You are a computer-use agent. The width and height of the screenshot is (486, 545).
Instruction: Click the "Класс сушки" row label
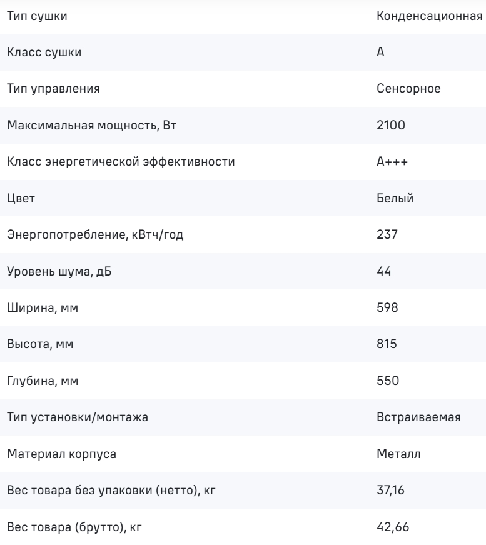tap(44, 52)
